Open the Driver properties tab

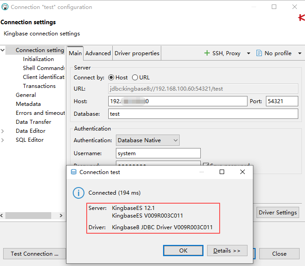(137, 53)
